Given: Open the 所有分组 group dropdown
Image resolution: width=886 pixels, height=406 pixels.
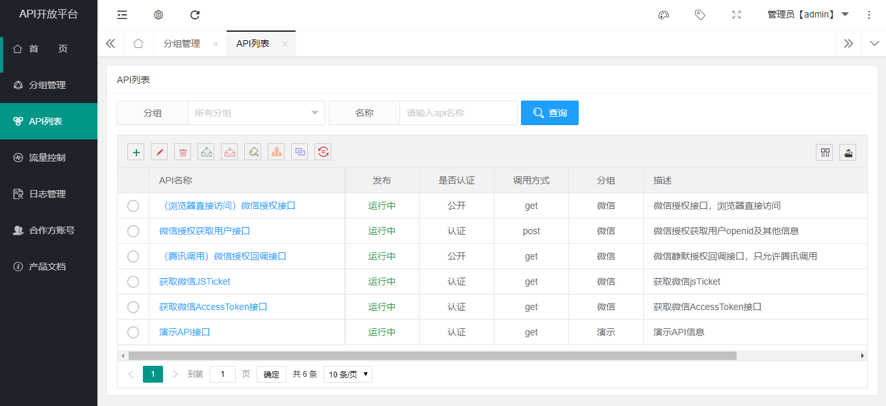Looking at the screenshot, I should coord(257,113).
